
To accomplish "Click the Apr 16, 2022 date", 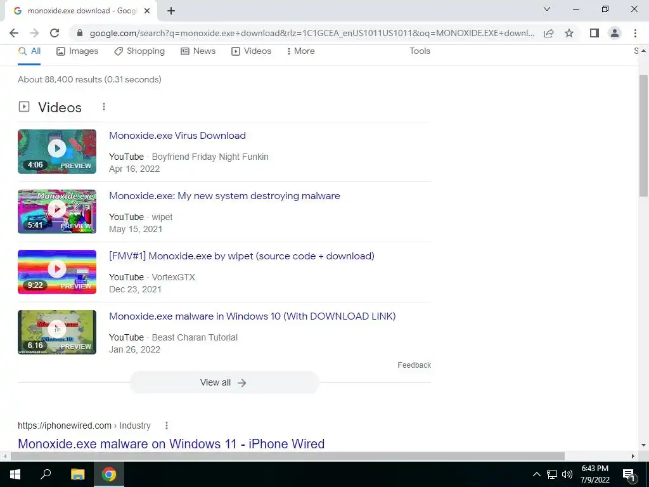I will pos(134,169).
